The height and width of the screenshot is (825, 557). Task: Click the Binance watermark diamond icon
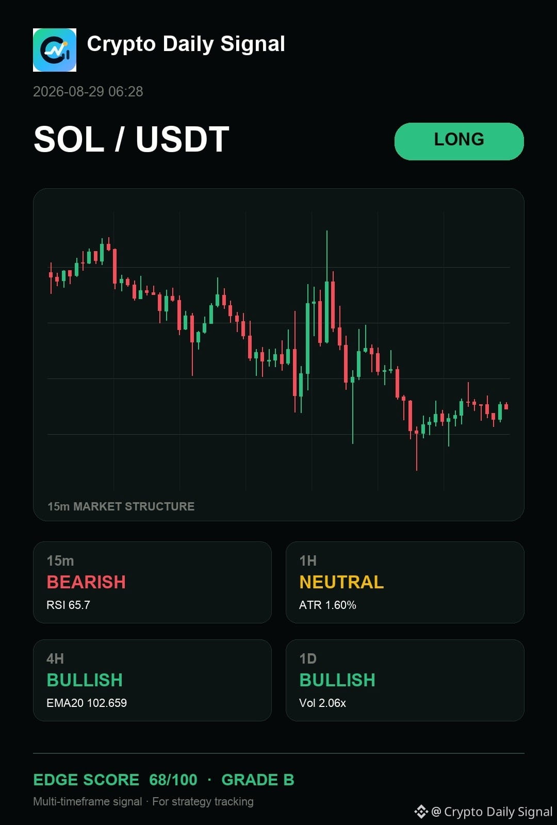click(x=421, y=812)
